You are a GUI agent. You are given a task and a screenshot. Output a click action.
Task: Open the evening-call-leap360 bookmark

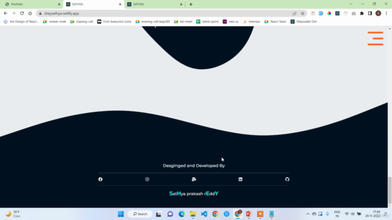tap(153, 22)
